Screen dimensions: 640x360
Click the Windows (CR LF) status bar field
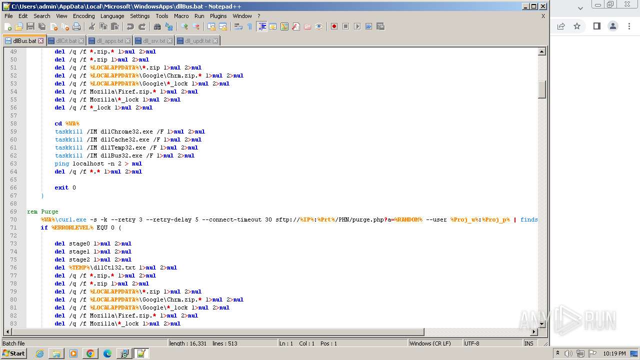coord(435,343)
